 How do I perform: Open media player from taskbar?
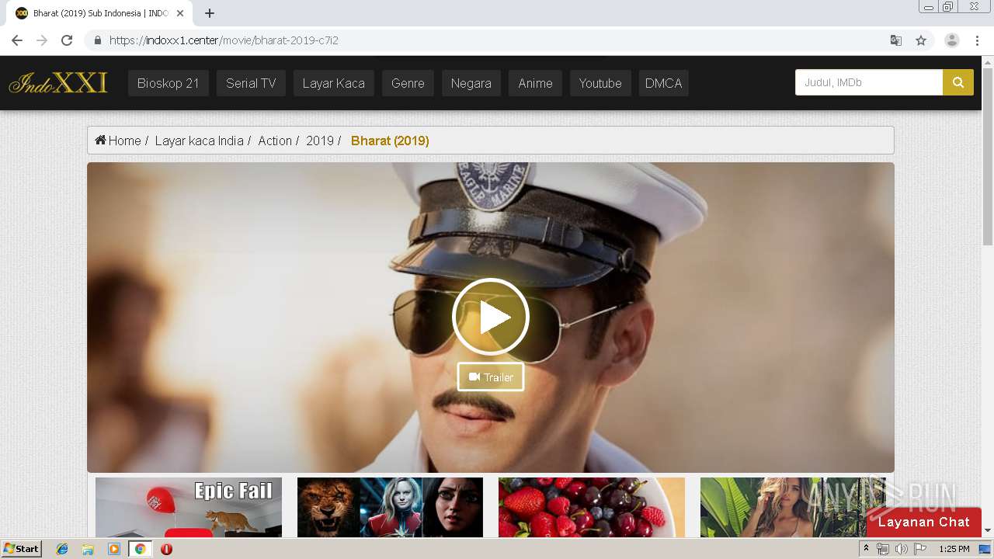[x=114, y=549]
